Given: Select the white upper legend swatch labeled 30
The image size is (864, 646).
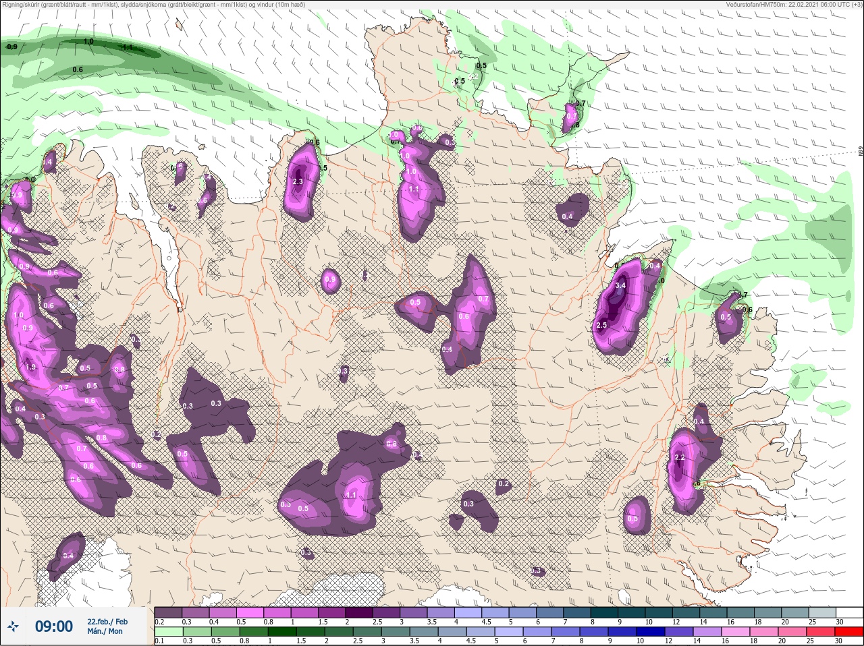Looking at the screenshot, I should click(x=850, y=612).
